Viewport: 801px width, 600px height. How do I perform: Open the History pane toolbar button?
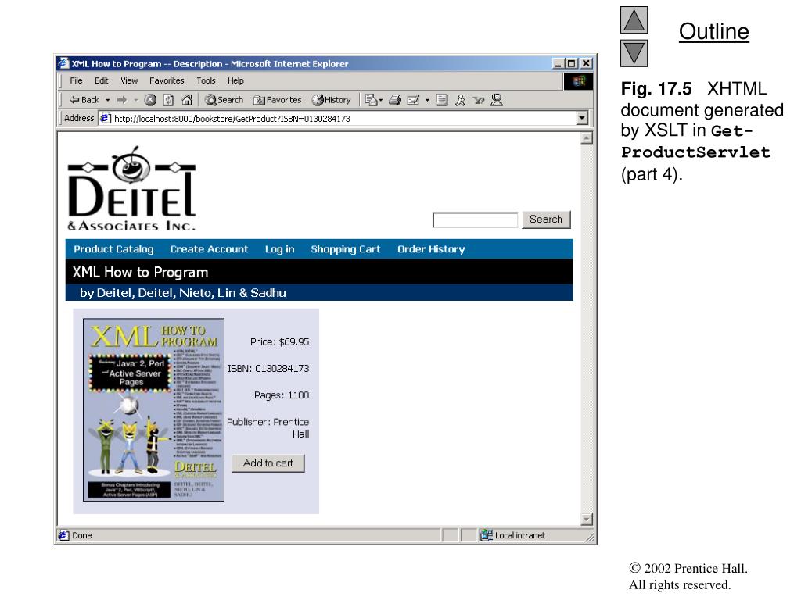coord(331,100)
